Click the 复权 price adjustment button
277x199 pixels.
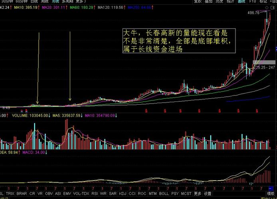[198, 2]
